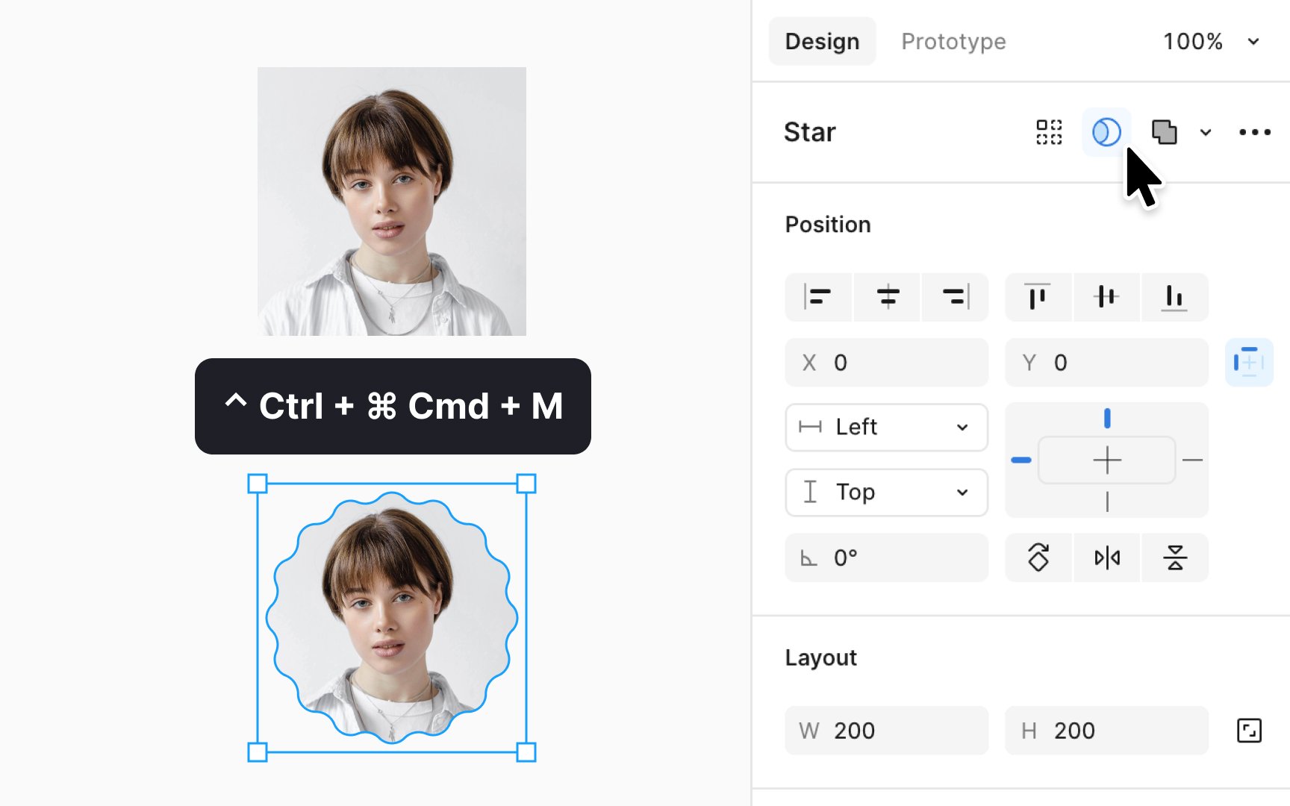Screen dimensions: 1290x806
Task: Align horizontal centers
Action: [x=887, y=297]
